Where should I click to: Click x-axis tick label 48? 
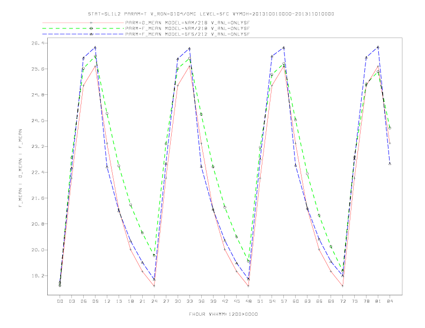[x=248, y=301]
